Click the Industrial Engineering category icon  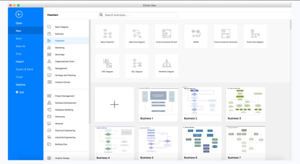tap(49, 137)
